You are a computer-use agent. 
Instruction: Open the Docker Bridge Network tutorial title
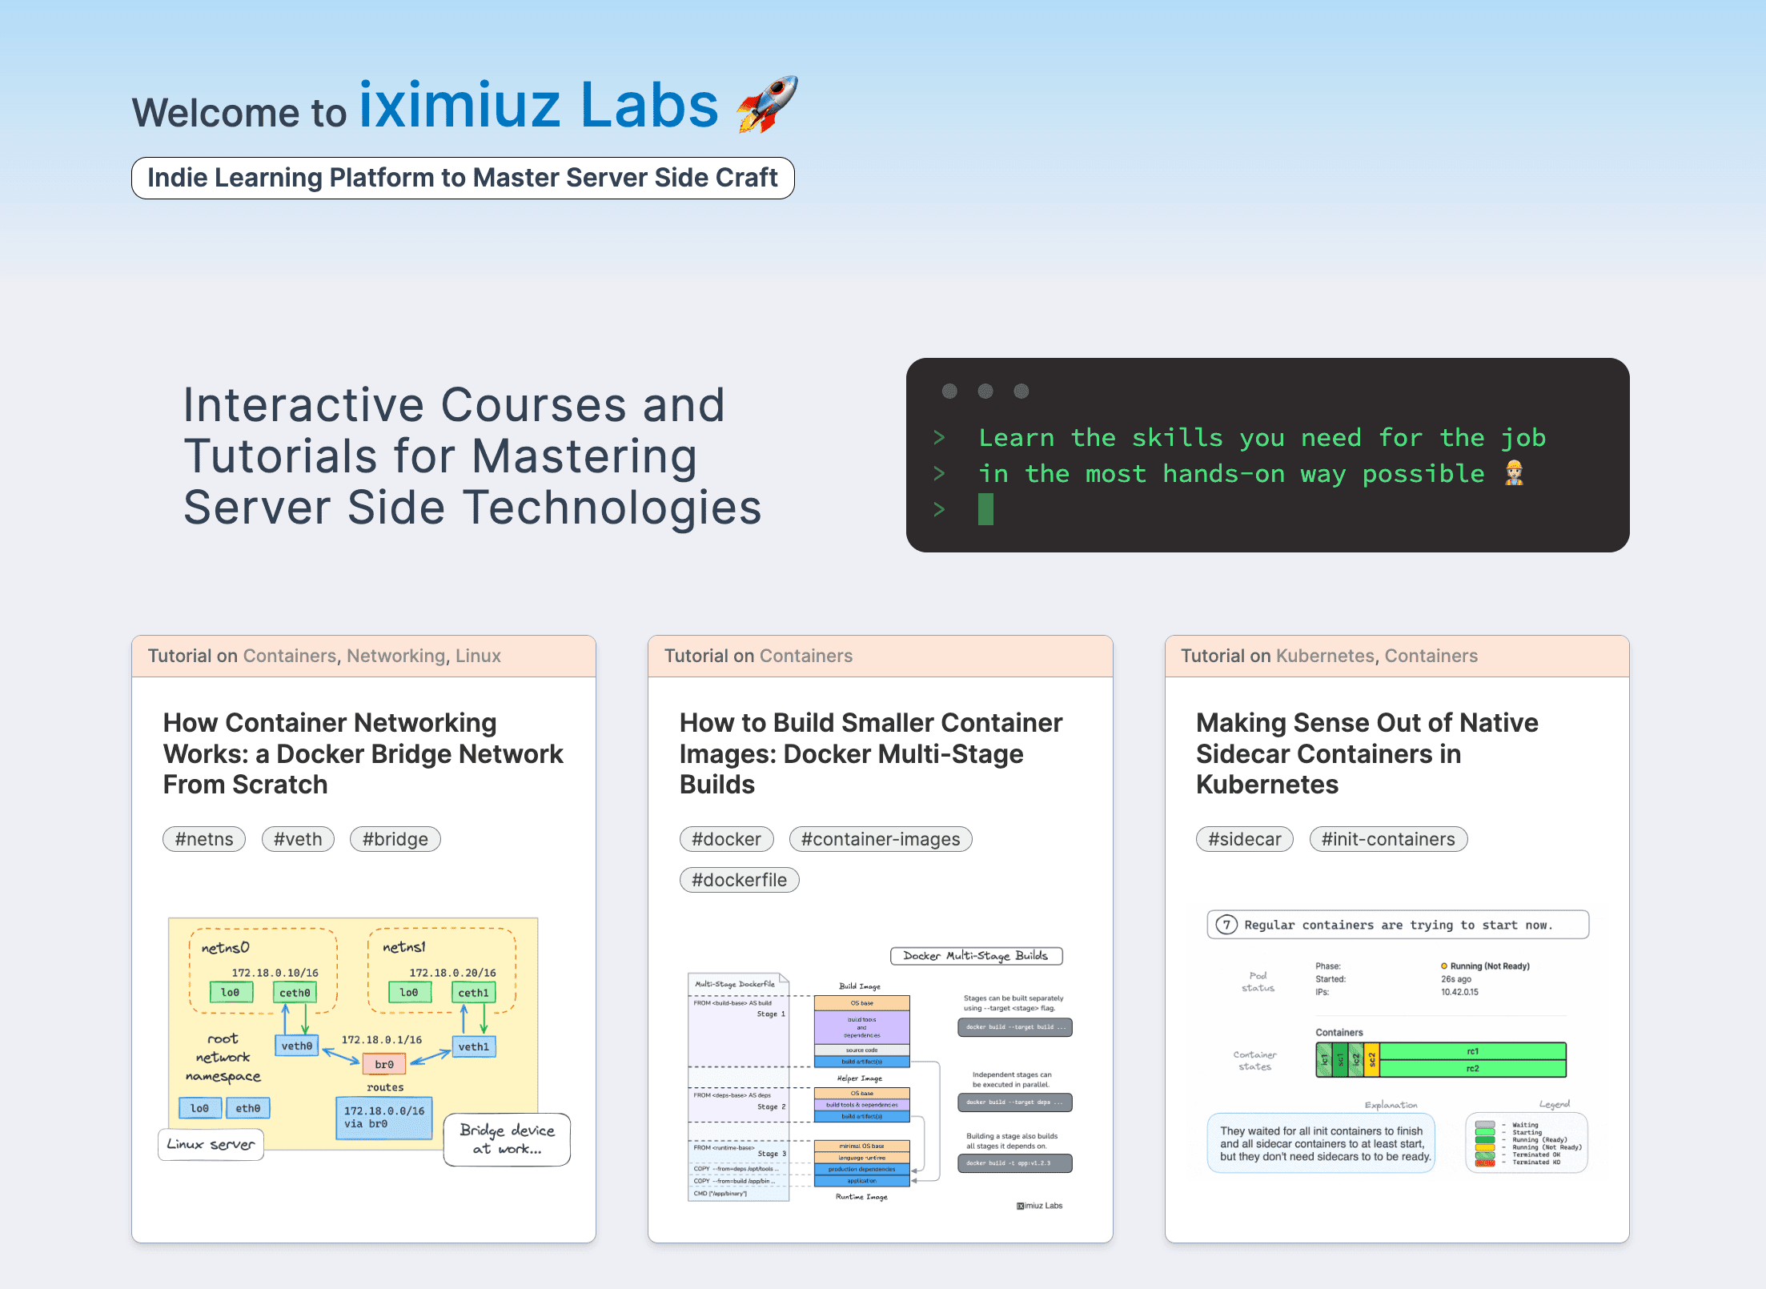point(362,753)
